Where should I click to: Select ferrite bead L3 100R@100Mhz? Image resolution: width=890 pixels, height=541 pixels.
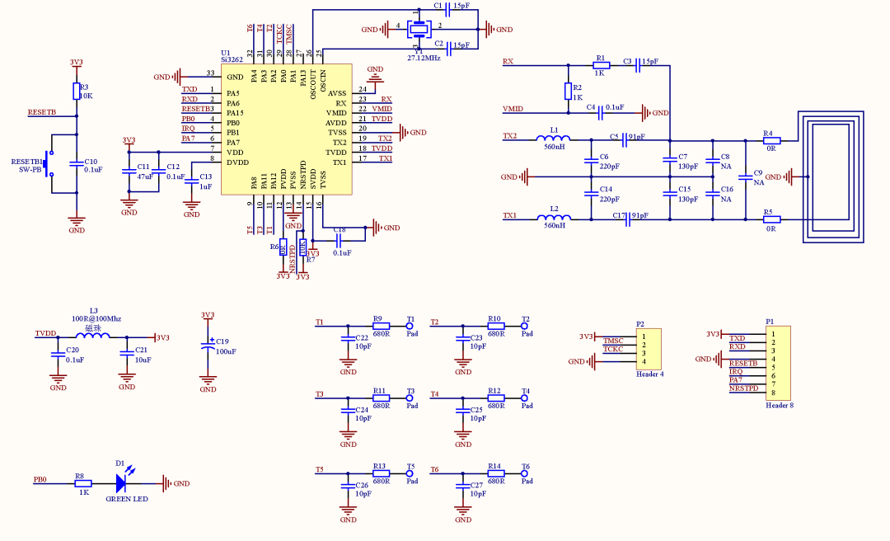(92, 335)
